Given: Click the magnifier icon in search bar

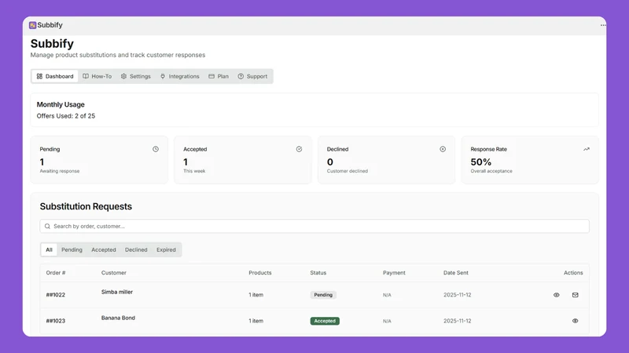Looking at the screenshot, I should [x=47, y=226].
